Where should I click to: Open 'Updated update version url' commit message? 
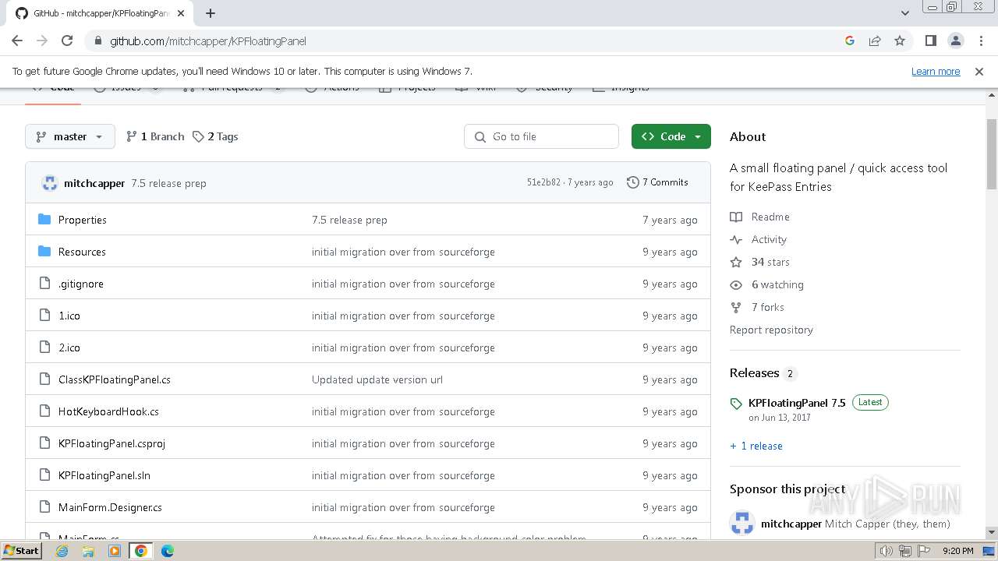pos(377,379)
